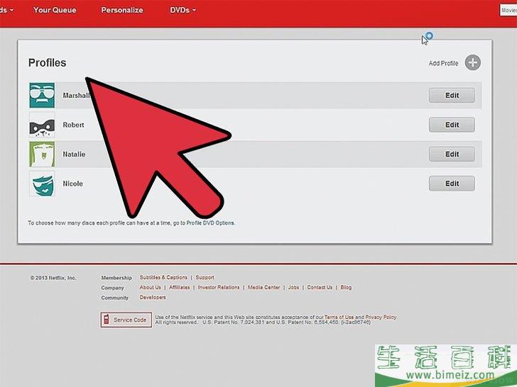Open the Personalize menu item
Image resolution: width=517 pixels, height=387 pixels.
pyautogui.click(x=122, y=10)
